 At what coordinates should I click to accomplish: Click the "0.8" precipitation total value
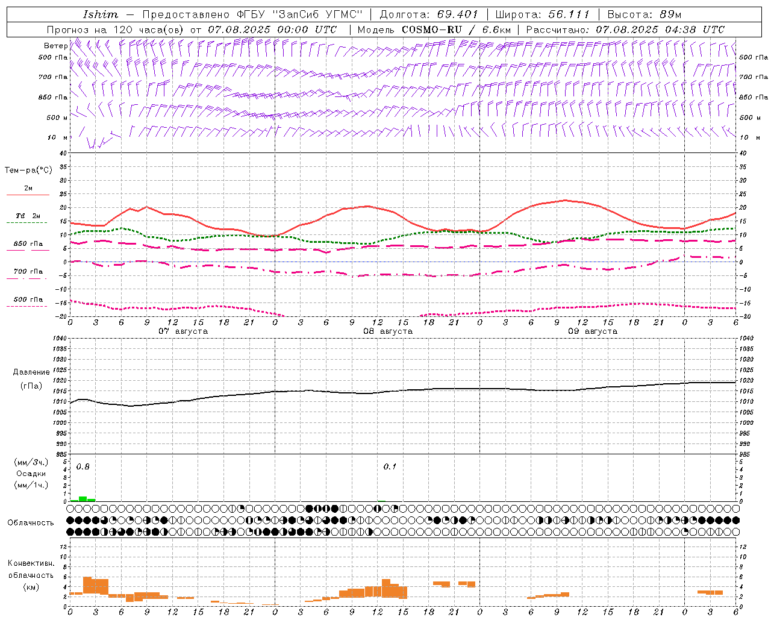[x=83, y=467]
